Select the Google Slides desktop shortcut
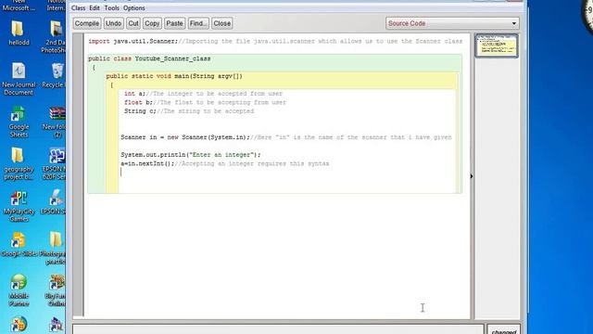 (x=19, y=244)
